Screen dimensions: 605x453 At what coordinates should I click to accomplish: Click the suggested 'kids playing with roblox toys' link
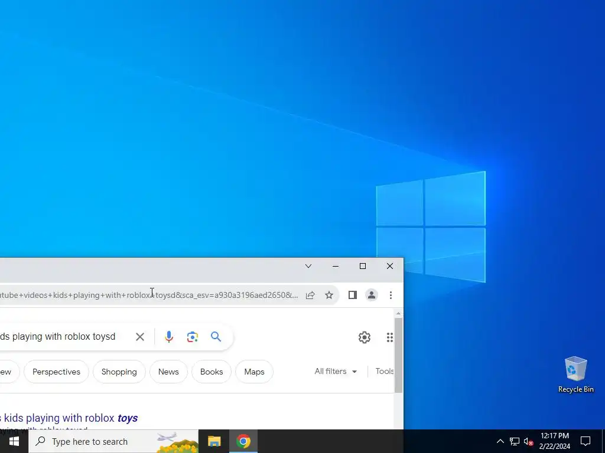coord(69,418)
